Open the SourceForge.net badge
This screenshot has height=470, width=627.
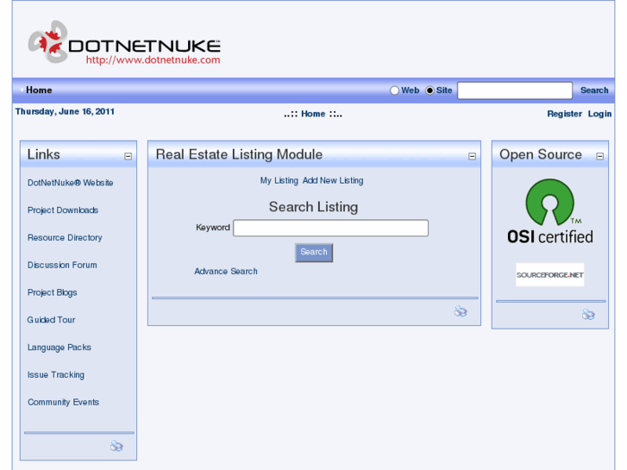tap(550, 274)
